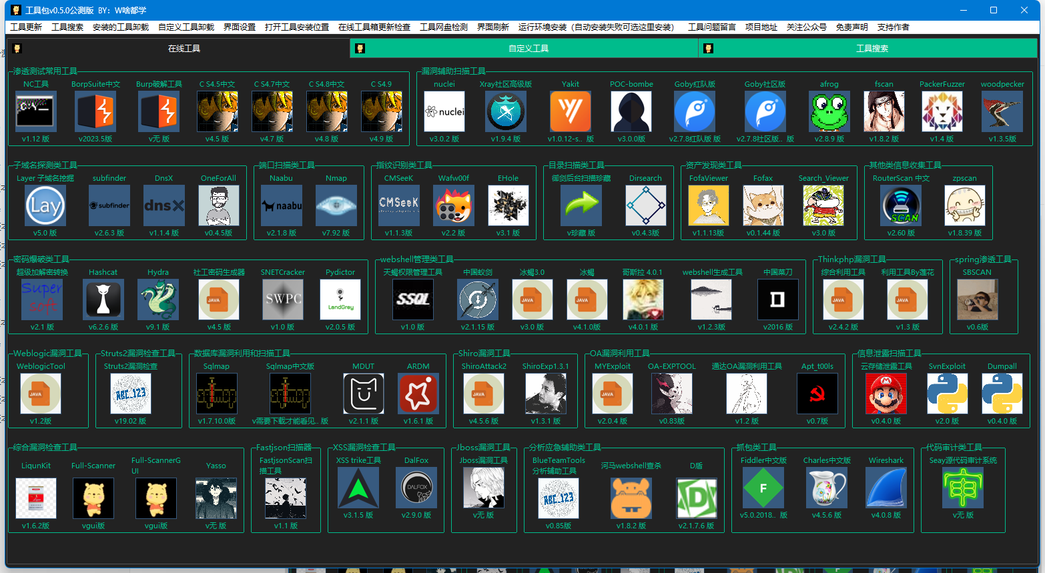Image resolution: width=1045 pixels, height=573 pixels.
Task: Open RouterScan 中文 icon
Action: point(902,205)
